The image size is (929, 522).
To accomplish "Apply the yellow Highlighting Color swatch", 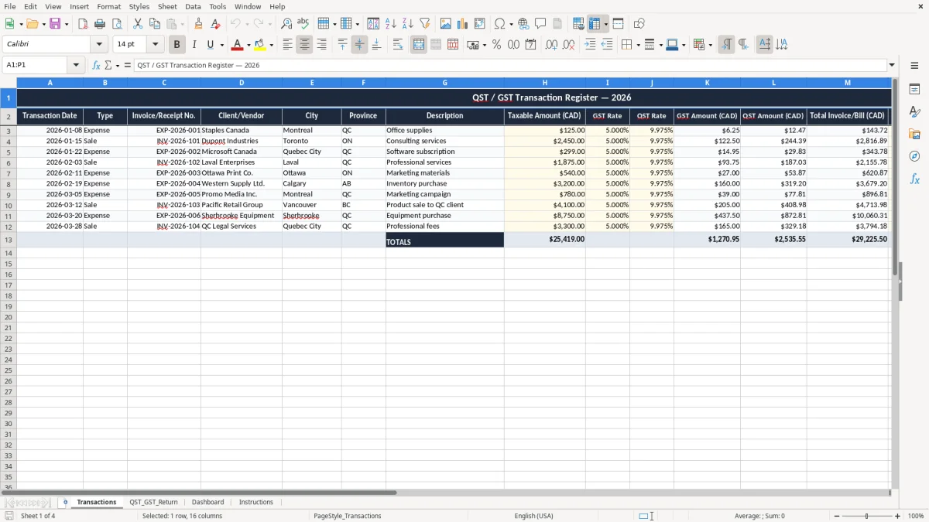I will [x=260, y=45].
